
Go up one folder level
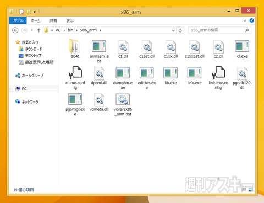point(38,30)
